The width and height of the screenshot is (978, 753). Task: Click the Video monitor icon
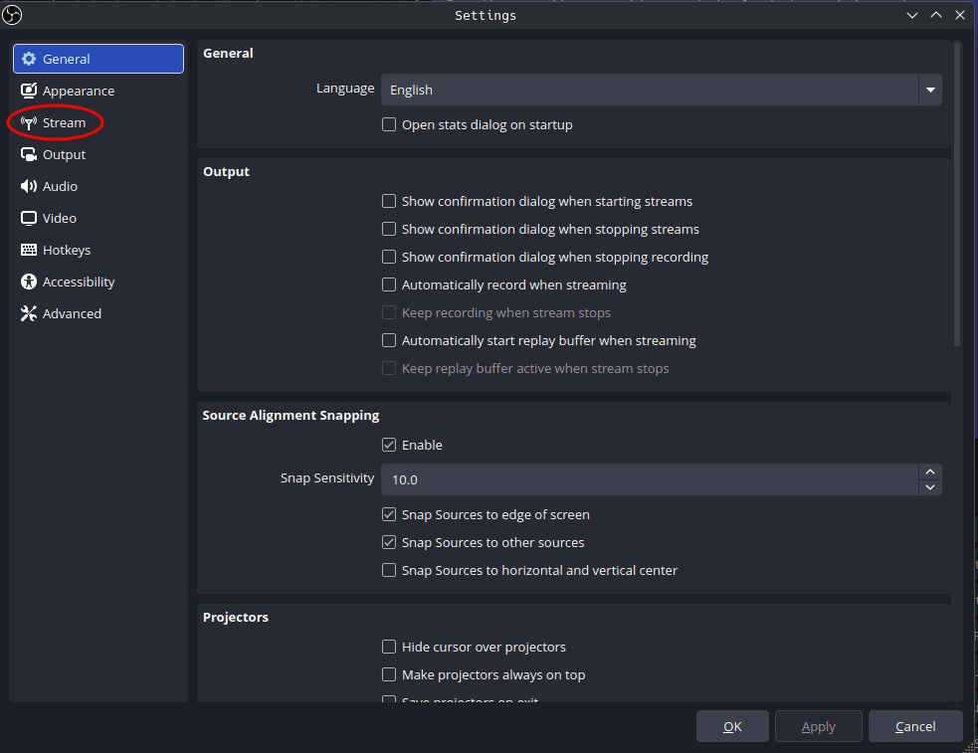click(x=29, y=218)
